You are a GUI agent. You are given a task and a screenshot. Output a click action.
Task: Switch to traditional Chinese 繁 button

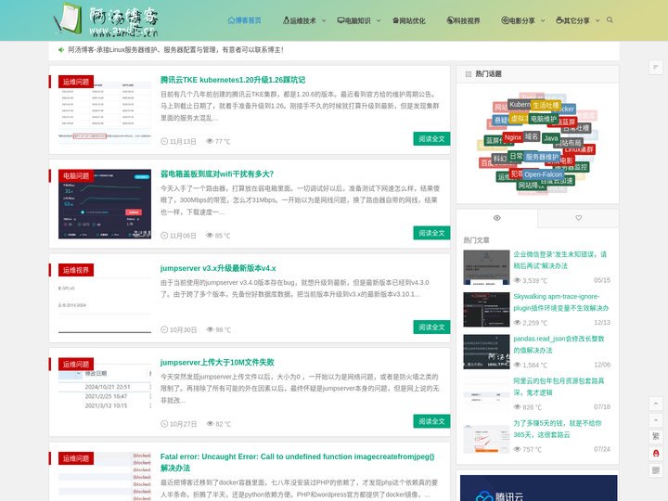click(656, 437)
